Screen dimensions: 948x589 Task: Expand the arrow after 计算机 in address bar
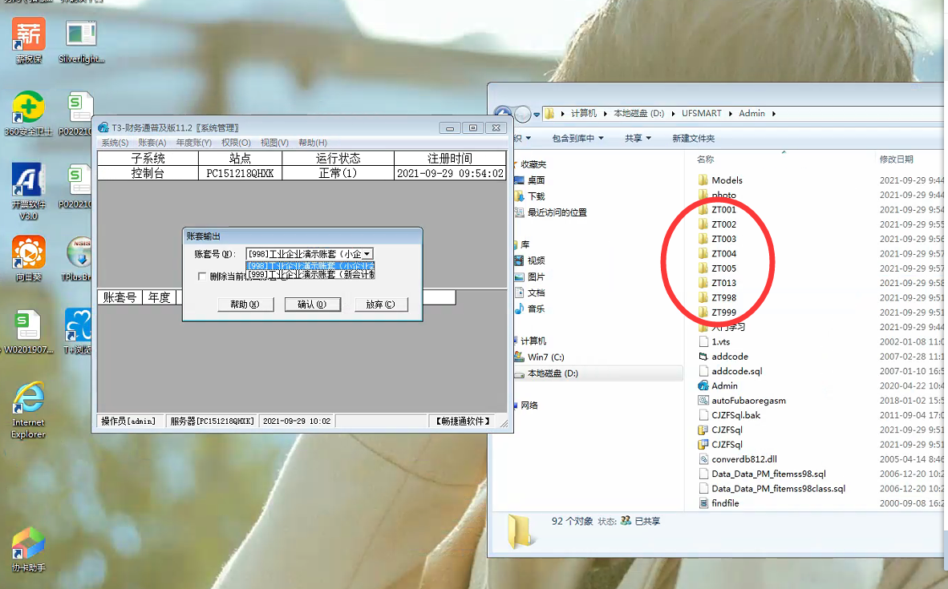605,114
